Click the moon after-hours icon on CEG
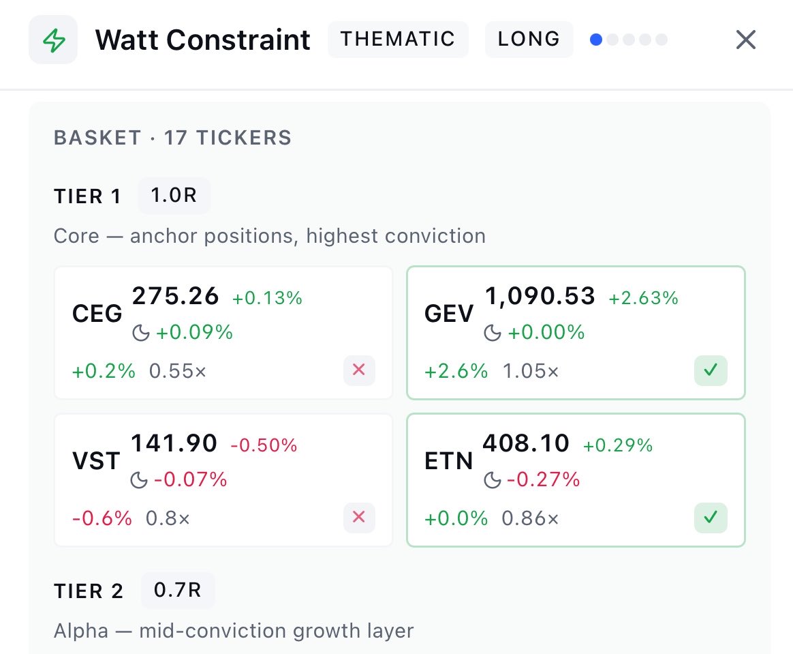 [140, 333]
